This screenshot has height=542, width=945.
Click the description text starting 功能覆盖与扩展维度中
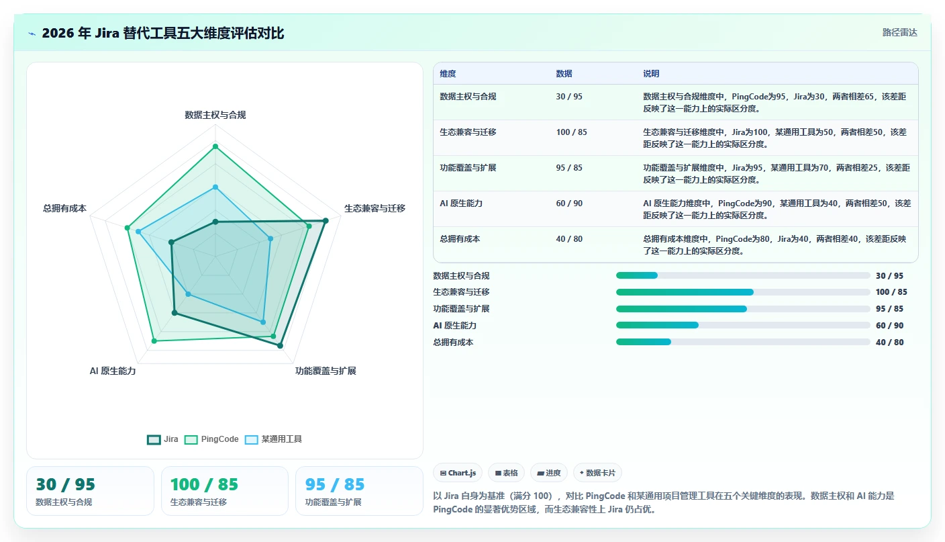(777, 173)
